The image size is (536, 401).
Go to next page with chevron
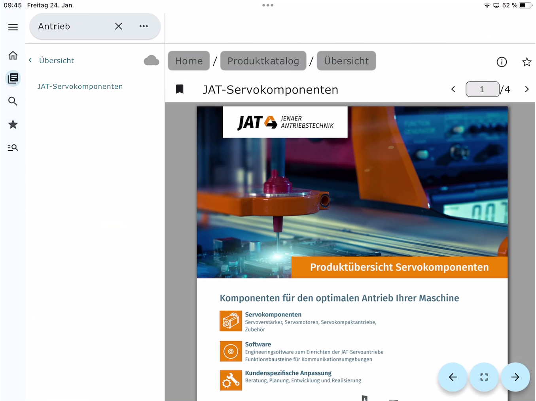[x=527, y=89]
